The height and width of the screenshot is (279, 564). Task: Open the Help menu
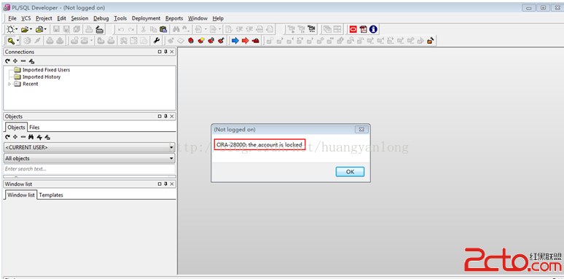coord(218,18)
